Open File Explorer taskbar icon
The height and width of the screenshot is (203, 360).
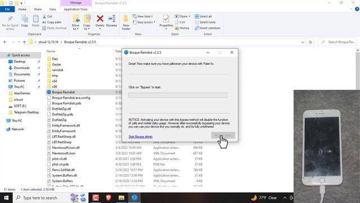(121, 198)
